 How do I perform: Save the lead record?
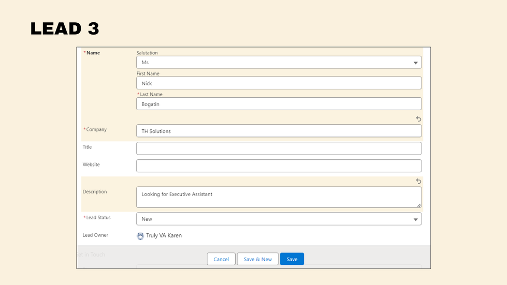pyautogui.click(x=292, y=259)
